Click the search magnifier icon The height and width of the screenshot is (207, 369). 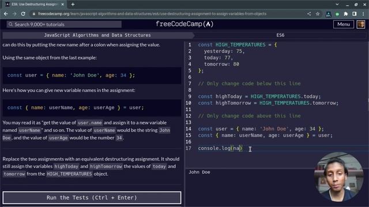pyautogui.click(x=10, y=24)
